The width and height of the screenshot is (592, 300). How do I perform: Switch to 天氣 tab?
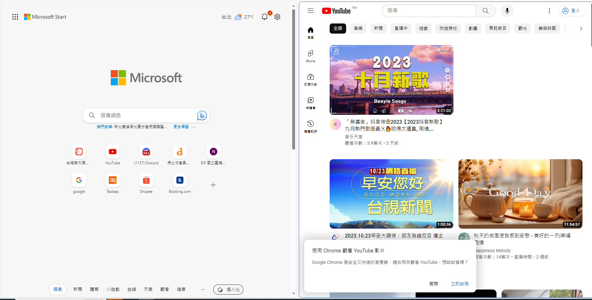(148, 289)
